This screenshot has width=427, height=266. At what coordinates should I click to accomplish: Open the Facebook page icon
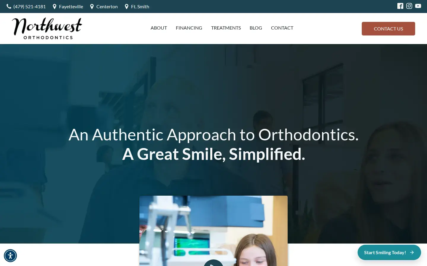coord(400,6)
